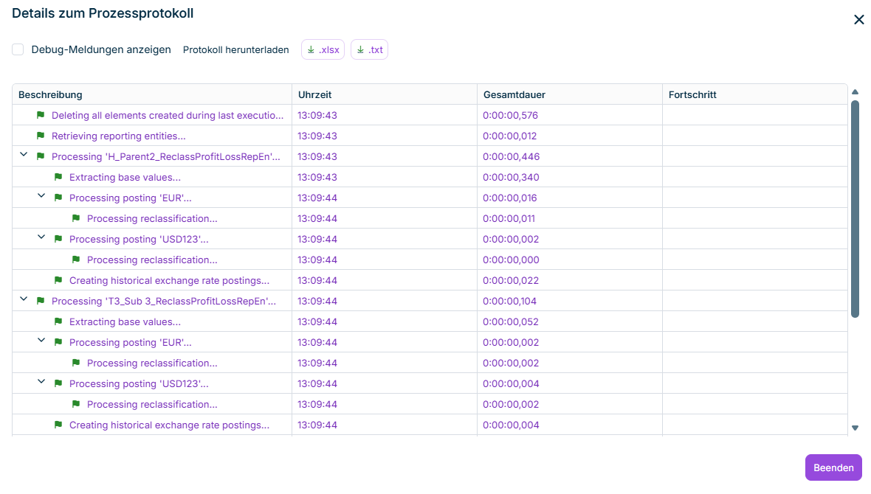Click the "Protokoll herunterladen" label
The height and width of the screenshot is (494, 871).
coord(236,50)
